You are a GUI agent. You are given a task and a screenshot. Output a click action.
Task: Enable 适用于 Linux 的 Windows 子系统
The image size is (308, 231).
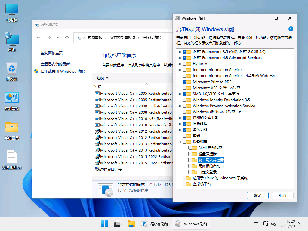[184, 178]
